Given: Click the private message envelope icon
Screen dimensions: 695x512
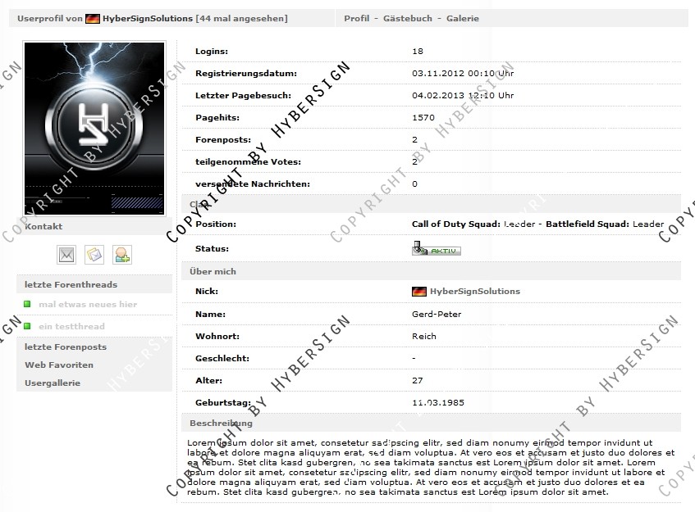Looking at the screenshot, I should coord(94,255).
